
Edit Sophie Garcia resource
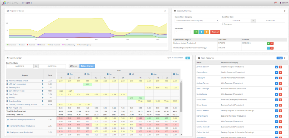pyautogui.click(x=277, y=94)
